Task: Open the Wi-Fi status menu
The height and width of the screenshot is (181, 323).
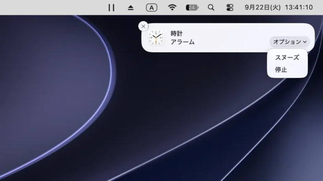Action: pyautogui.click(x=172, y=8)
